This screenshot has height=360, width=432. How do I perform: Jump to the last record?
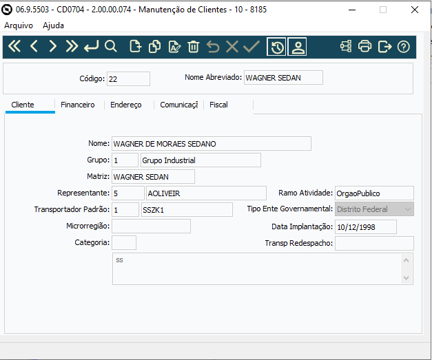(x=72, y=46)
